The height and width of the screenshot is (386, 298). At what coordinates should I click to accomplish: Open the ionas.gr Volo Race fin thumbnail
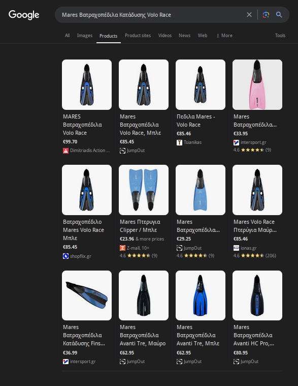click(257, 190)
